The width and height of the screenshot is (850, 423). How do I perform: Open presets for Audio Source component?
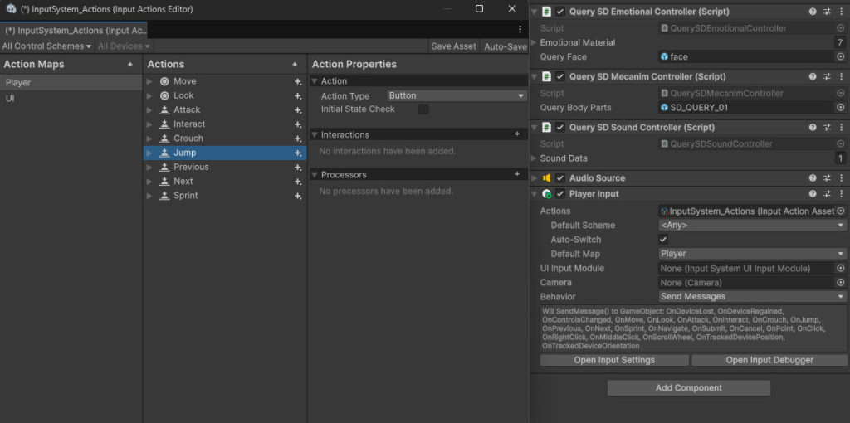coord(827,178)
